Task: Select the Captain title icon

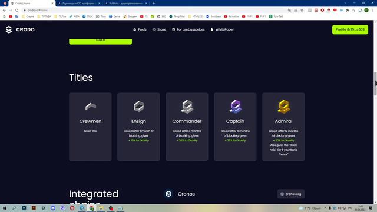Action: pos(236,107)
